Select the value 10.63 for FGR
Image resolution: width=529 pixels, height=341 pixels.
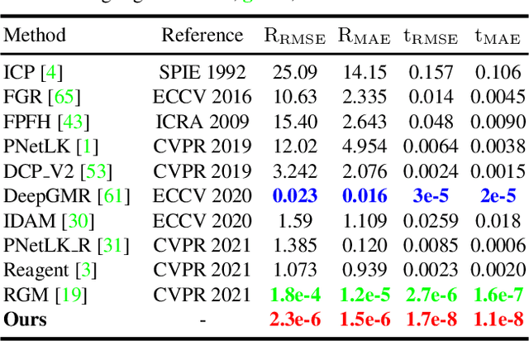[x=295, y=97]
